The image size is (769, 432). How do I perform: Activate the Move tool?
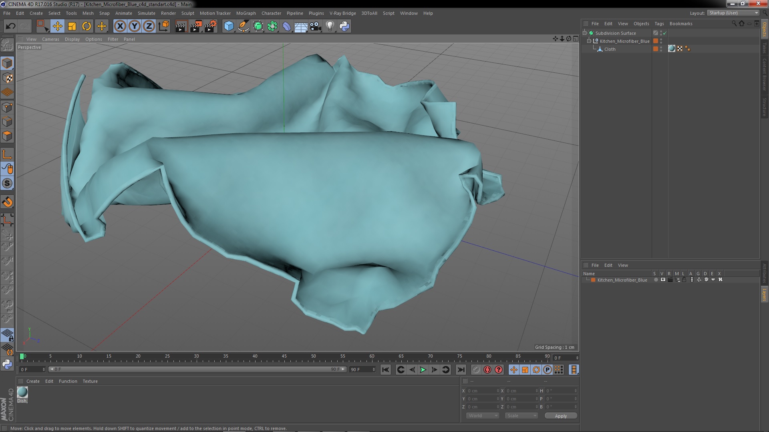[x=57, y=26]
